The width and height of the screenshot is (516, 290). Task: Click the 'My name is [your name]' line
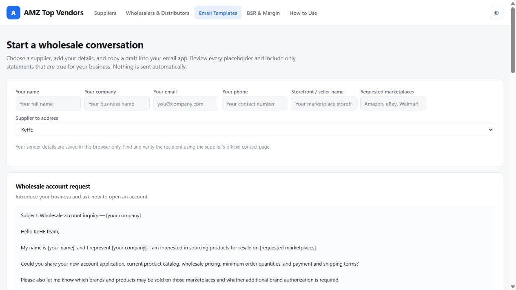tap(169, 248)
